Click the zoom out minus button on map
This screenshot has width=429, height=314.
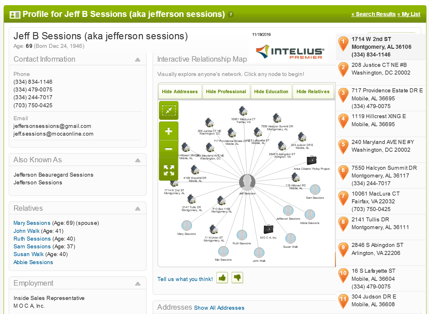[169, 149]
